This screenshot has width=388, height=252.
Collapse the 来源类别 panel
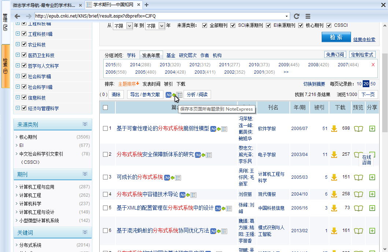[x=85, y=125]
